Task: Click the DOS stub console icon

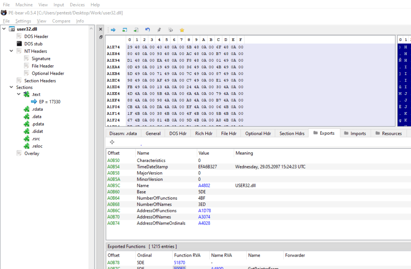Action: point(19,44)
